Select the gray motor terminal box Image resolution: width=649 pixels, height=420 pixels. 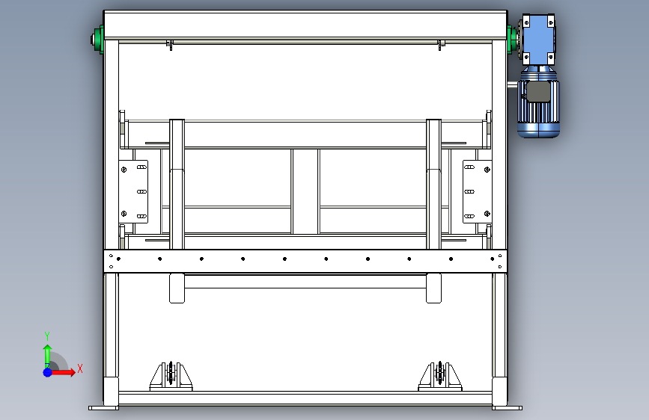(538, 91)
